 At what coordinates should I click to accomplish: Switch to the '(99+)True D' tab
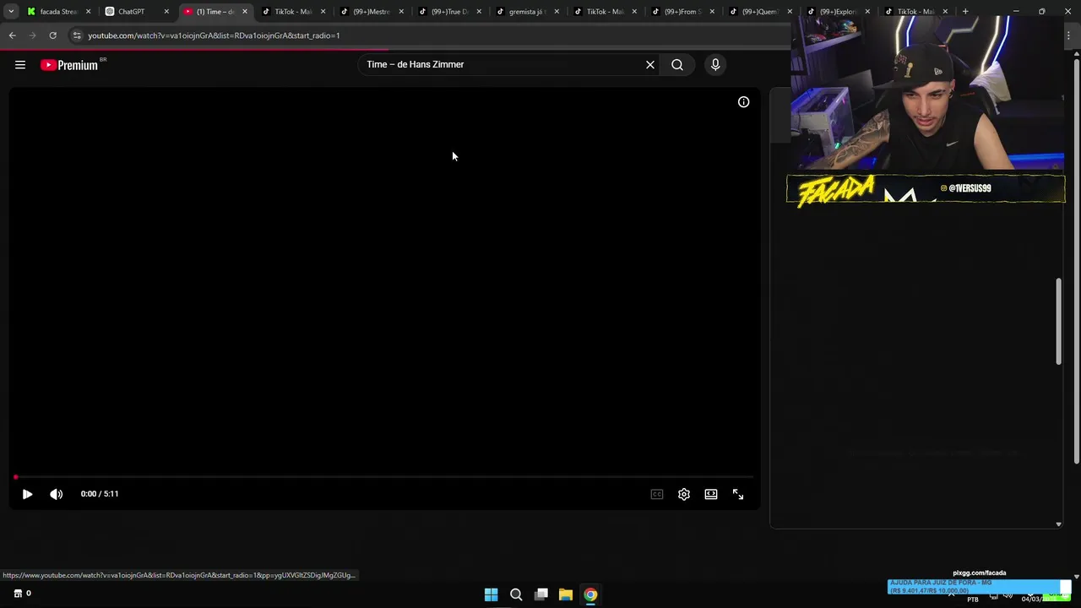449,12
